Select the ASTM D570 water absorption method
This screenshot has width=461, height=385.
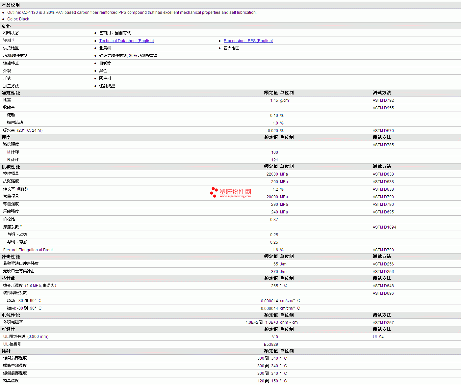click(383, 131)
